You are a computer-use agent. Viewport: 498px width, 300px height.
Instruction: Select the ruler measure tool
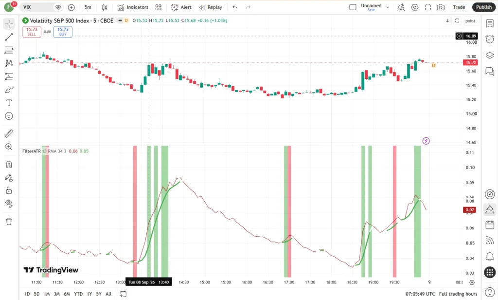point(9,133)
